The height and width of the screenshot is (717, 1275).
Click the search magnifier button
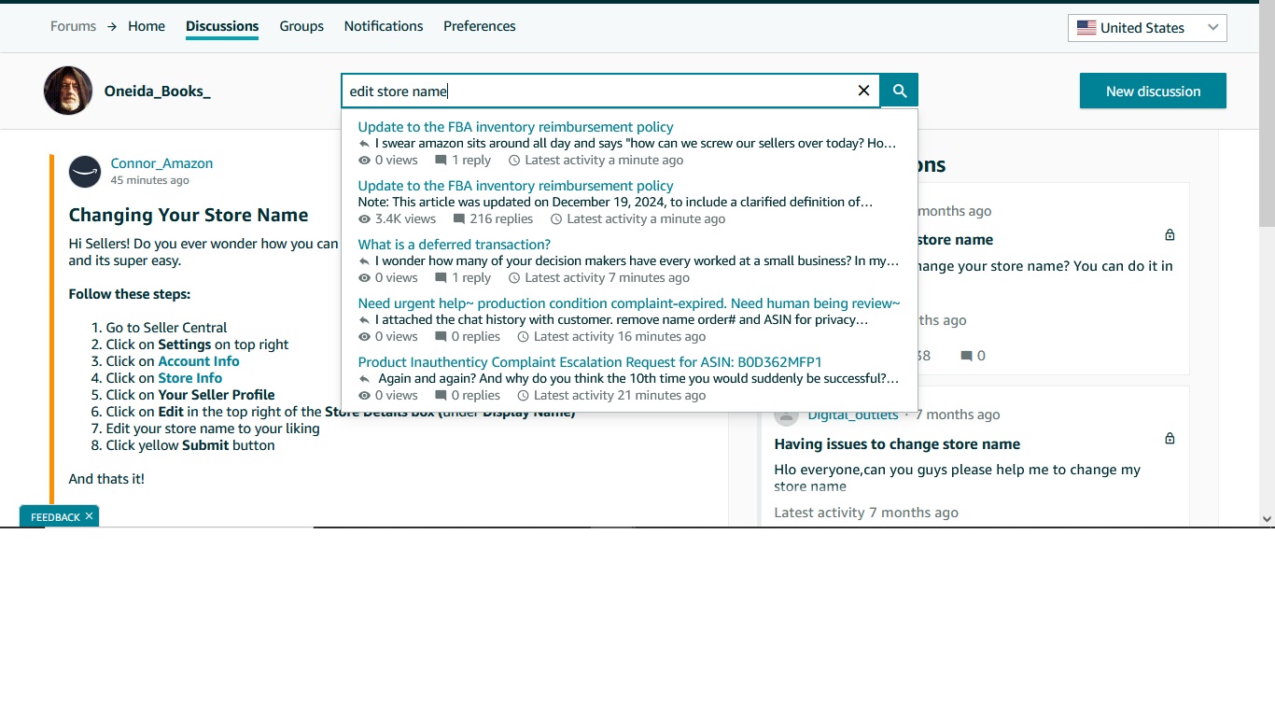click(900, 91)
